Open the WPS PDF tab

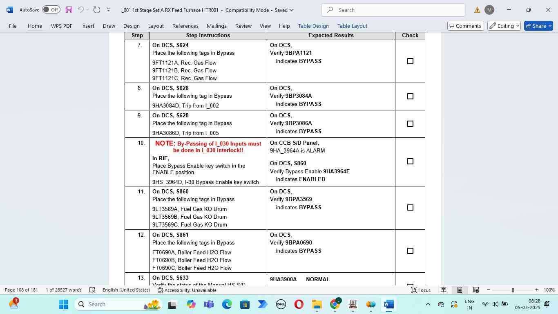coord(62,26)
